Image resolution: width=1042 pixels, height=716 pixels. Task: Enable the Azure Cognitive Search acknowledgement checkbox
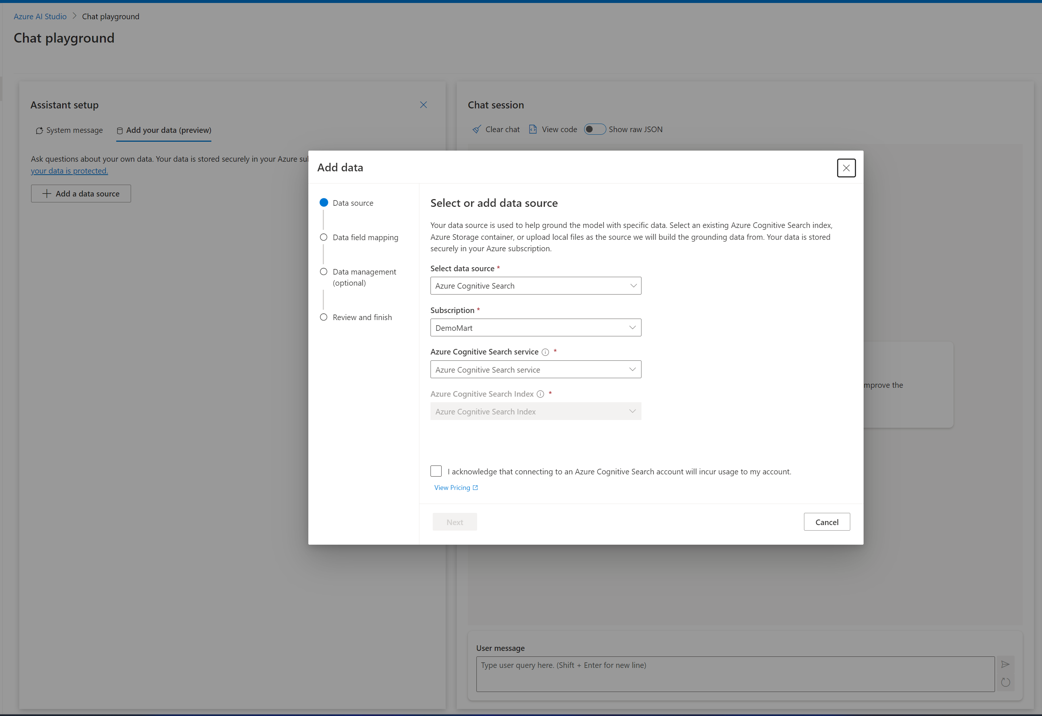coord(437,471)
